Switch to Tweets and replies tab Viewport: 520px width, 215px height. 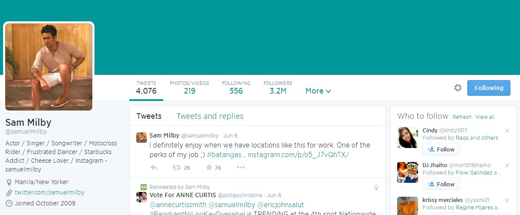tap(210, 116)
